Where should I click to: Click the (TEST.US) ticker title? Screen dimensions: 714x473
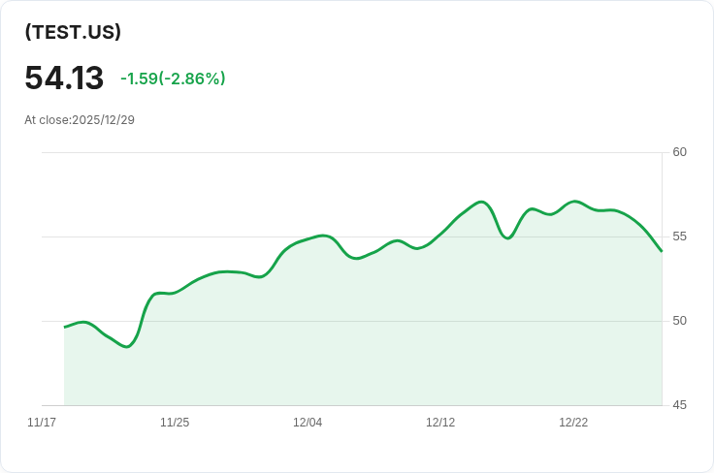pyautogui.click(x=73, y=32)
